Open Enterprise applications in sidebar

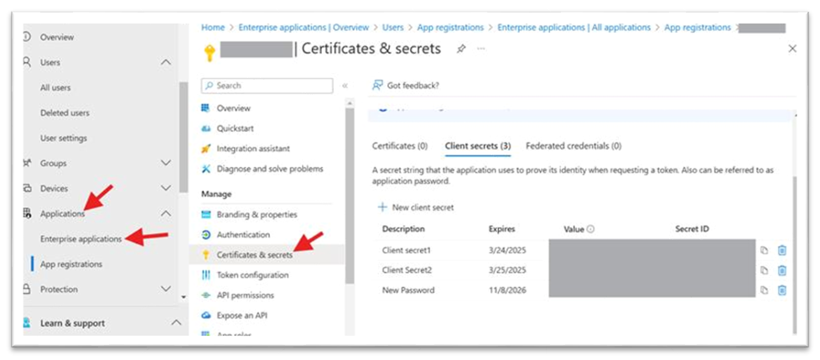pos(81,238)
